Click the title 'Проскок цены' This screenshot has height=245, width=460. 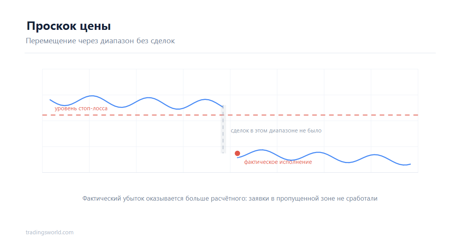pos(69,26)
